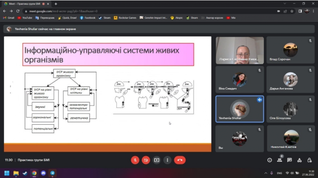The height and width of the screenshot is (178, 318).
Task: Open the YouTube bookmark
Action: [25, 18]
